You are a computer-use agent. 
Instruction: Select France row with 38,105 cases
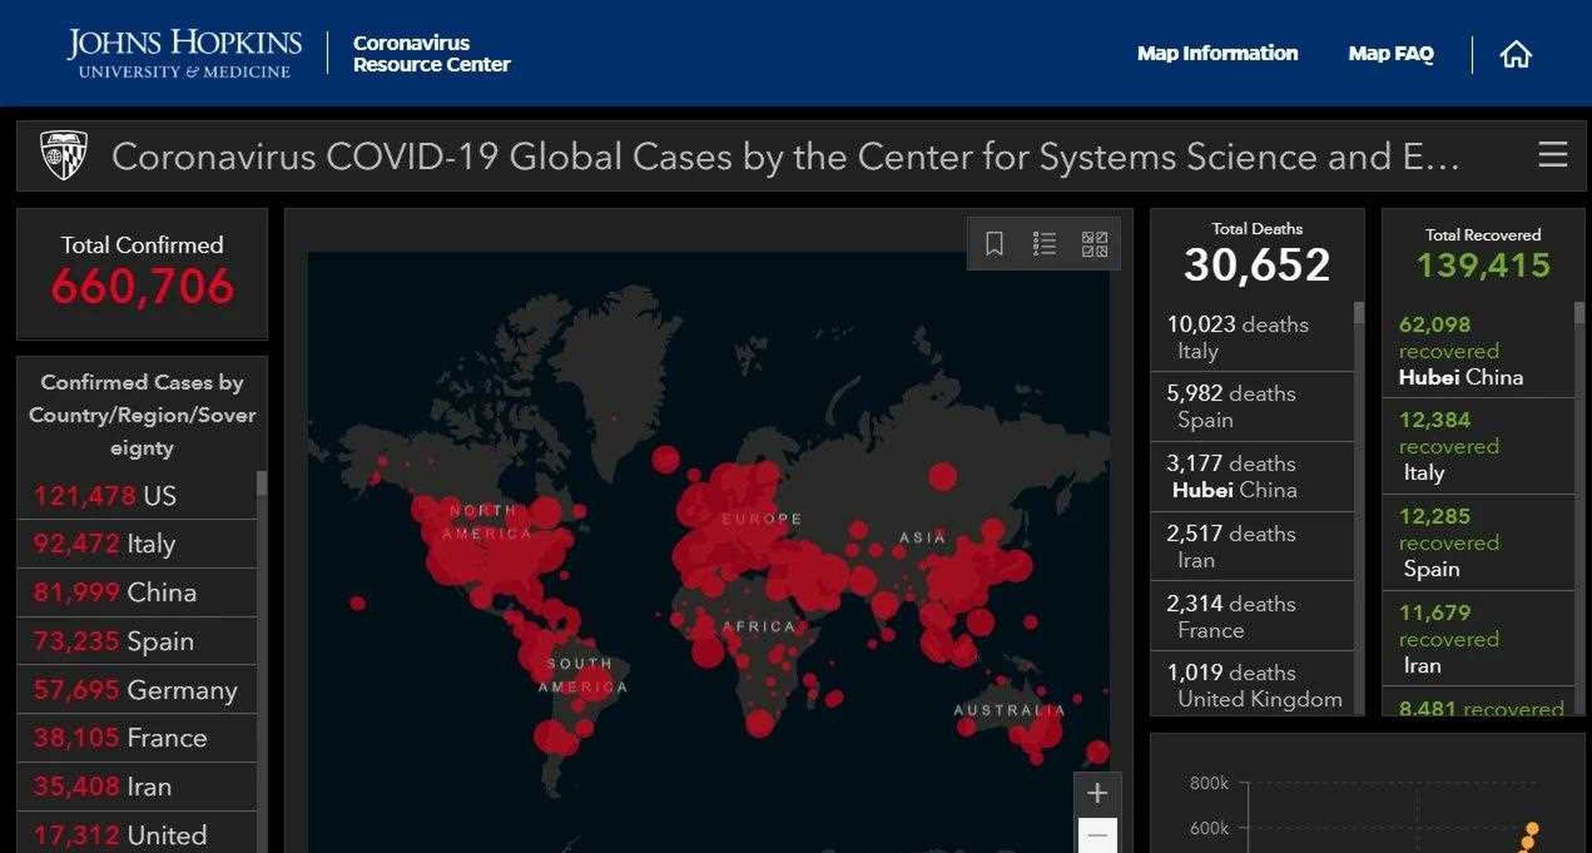(137, 738)
